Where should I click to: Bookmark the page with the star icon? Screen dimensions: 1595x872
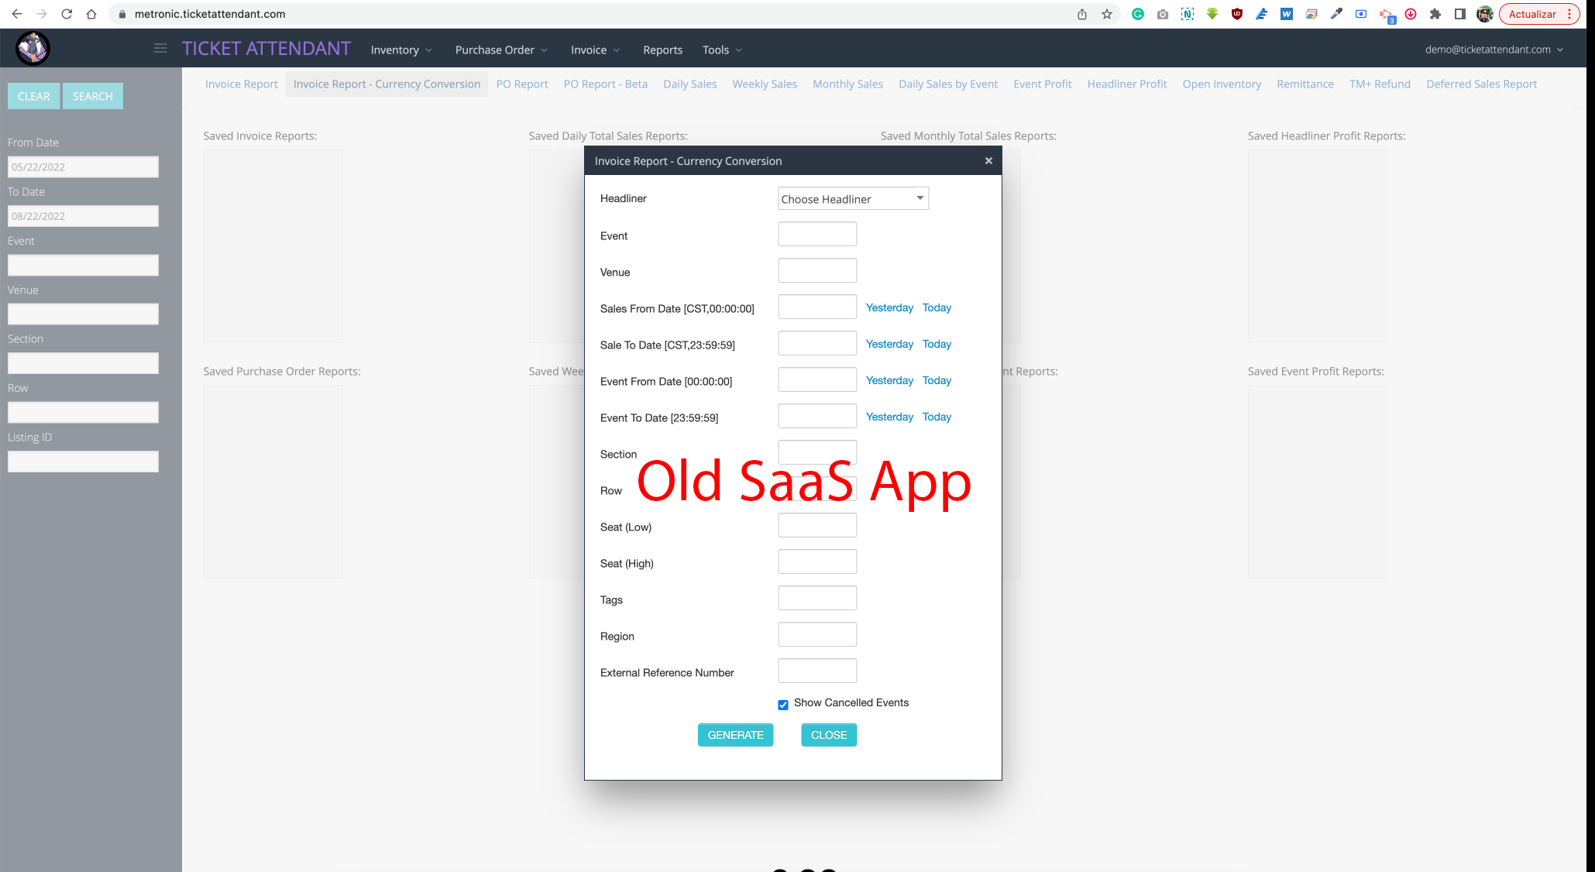coord(1107,14)
